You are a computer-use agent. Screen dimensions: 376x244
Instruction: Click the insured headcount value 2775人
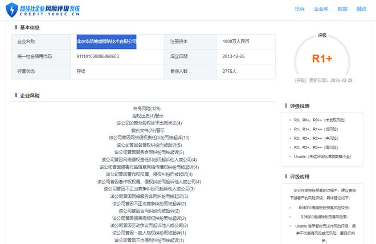click(x=229, y=71)
